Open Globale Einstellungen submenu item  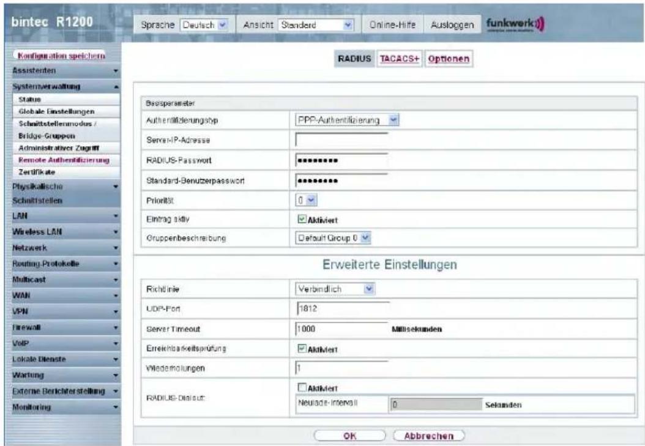pyautogui.click(x=66, y=111)
